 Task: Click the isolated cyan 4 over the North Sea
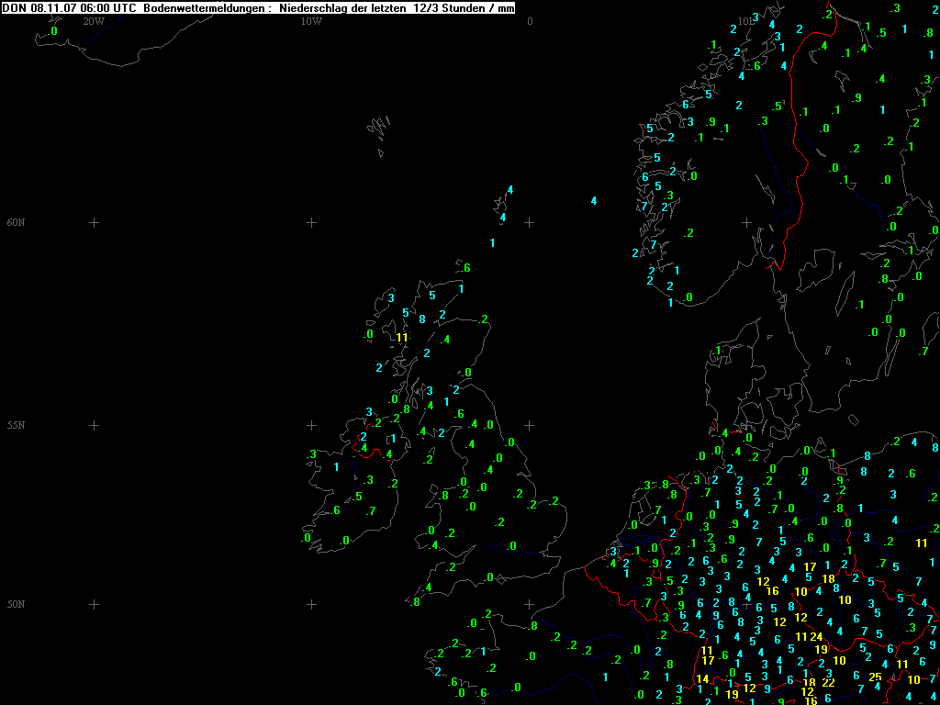(594, 200)
